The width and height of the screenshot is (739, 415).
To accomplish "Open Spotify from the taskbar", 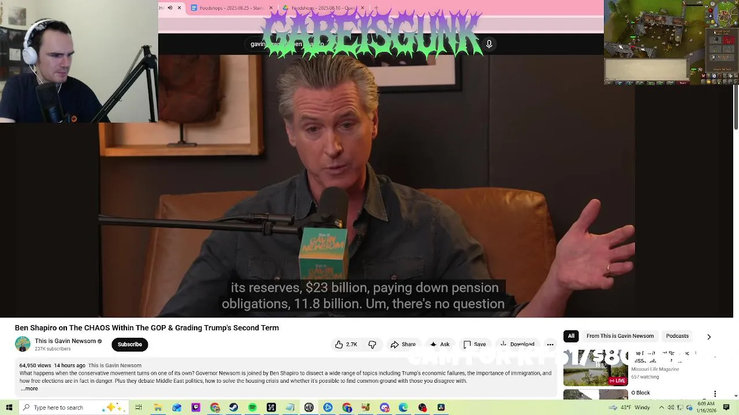I will 252,408.
